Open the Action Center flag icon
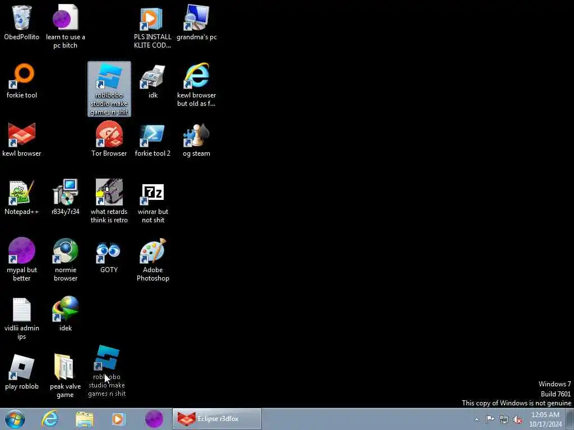The width and height of the screenshot is (574, 430). pyautogui.click(x=490, y=419)
